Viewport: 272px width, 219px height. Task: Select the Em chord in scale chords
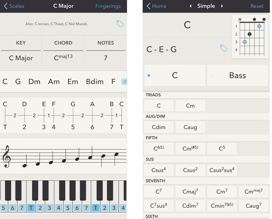click(x=73, y=82)
